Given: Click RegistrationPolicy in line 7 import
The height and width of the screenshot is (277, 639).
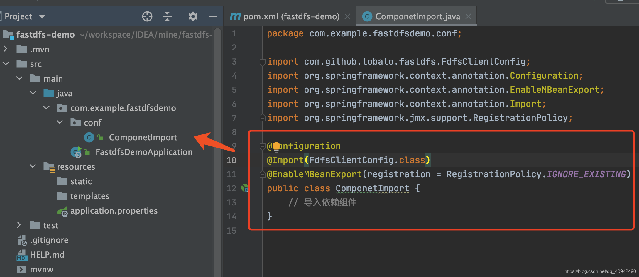Looking at the screenshot, I should (520, 118).
